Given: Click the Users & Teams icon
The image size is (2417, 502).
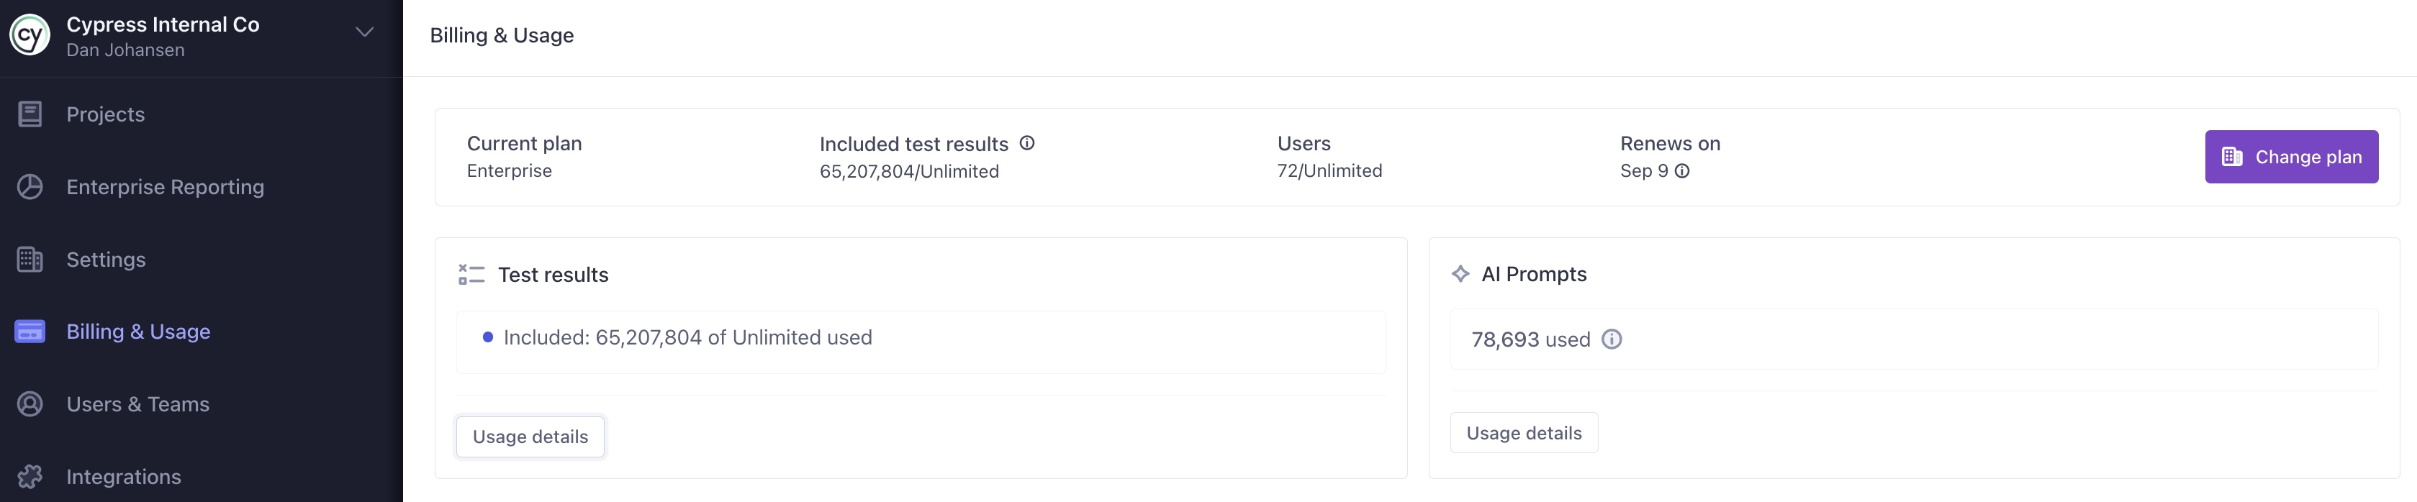Looking at the screenshot, I should [30, 403].
